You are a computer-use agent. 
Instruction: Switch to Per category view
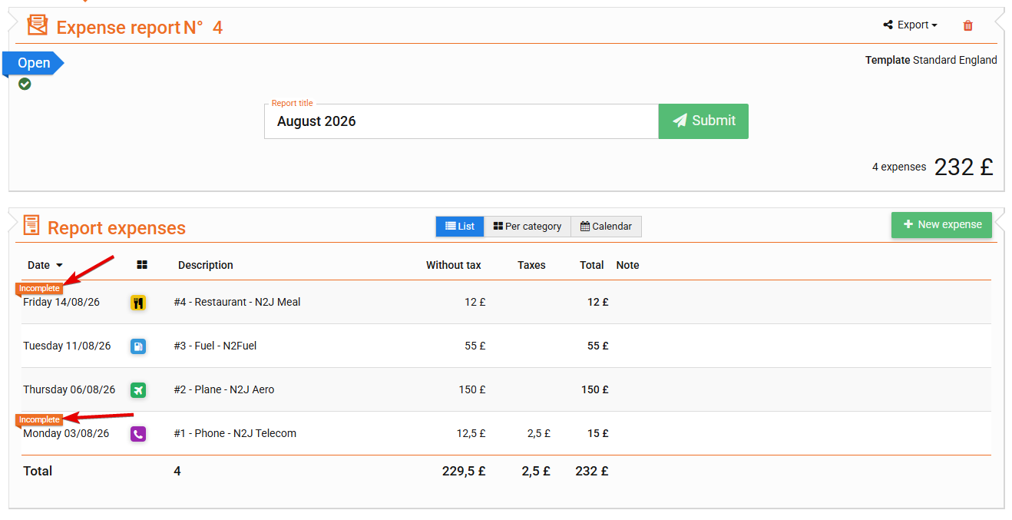click(527, 227)
